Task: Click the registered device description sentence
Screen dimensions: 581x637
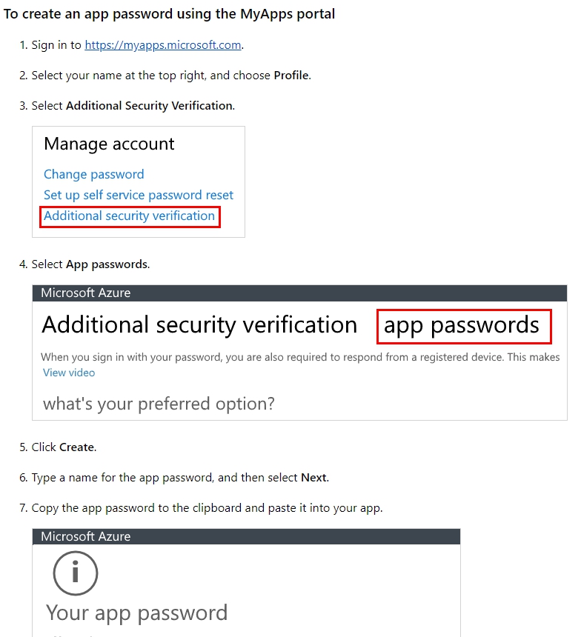Action: click(300, 357)
